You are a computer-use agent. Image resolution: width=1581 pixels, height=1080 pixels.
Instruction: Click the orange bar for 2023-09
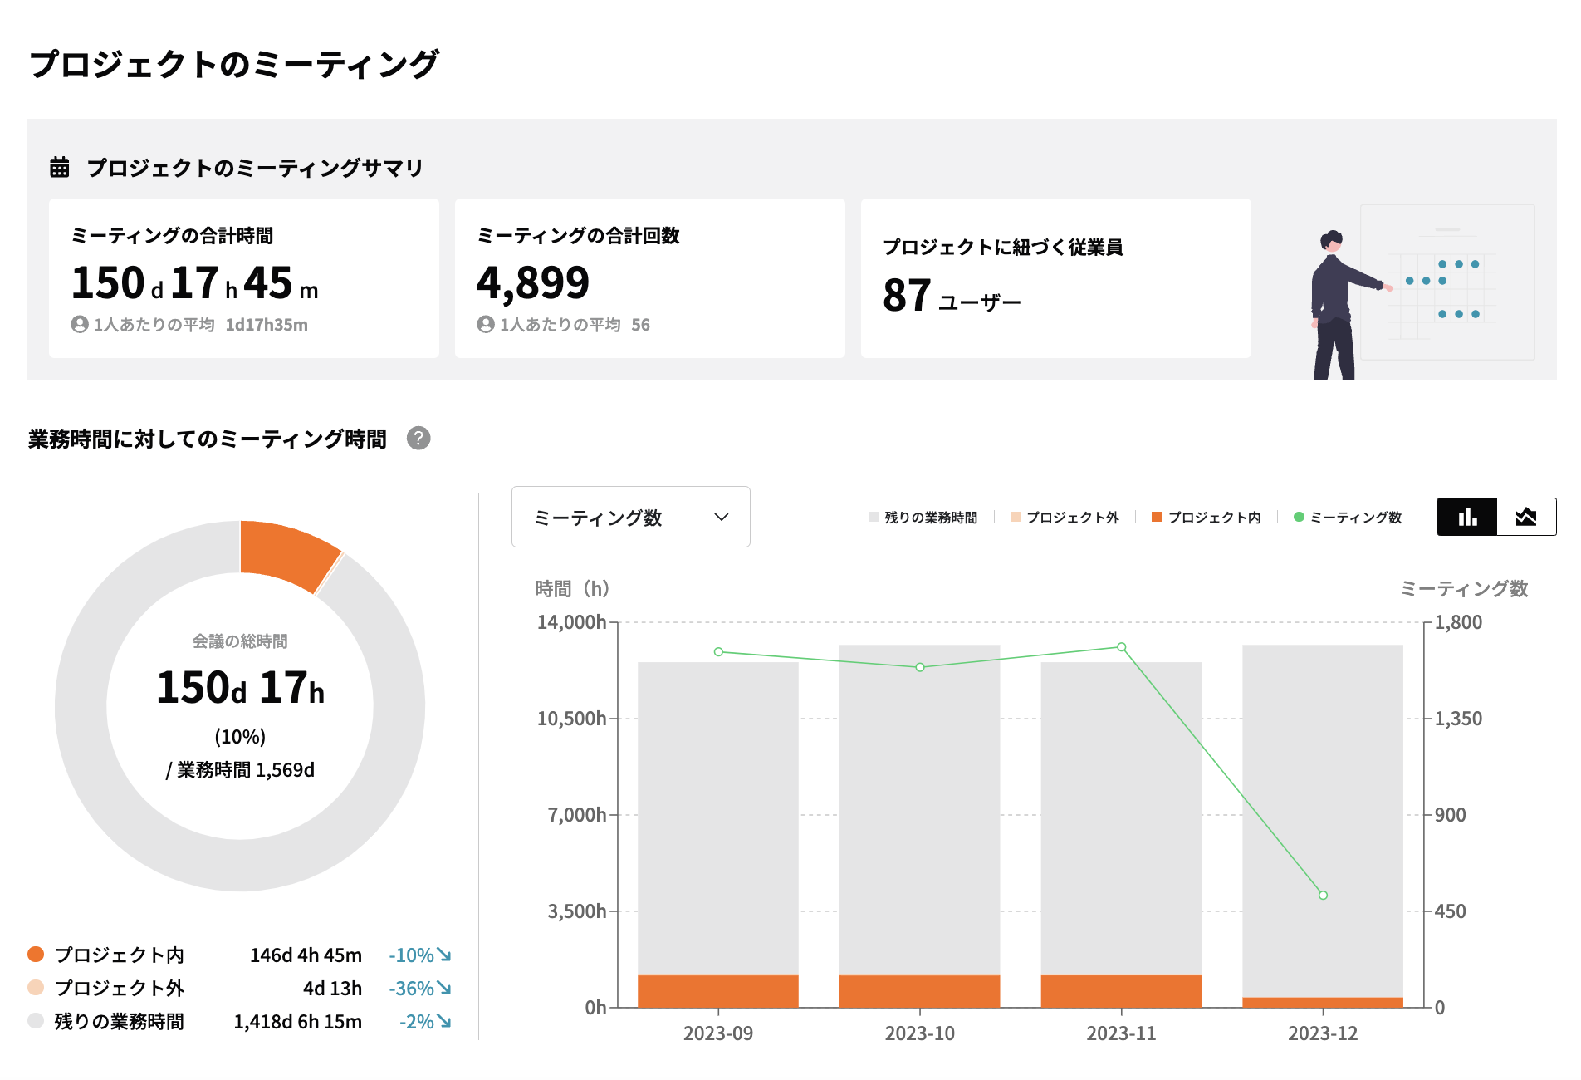(718, 991)
